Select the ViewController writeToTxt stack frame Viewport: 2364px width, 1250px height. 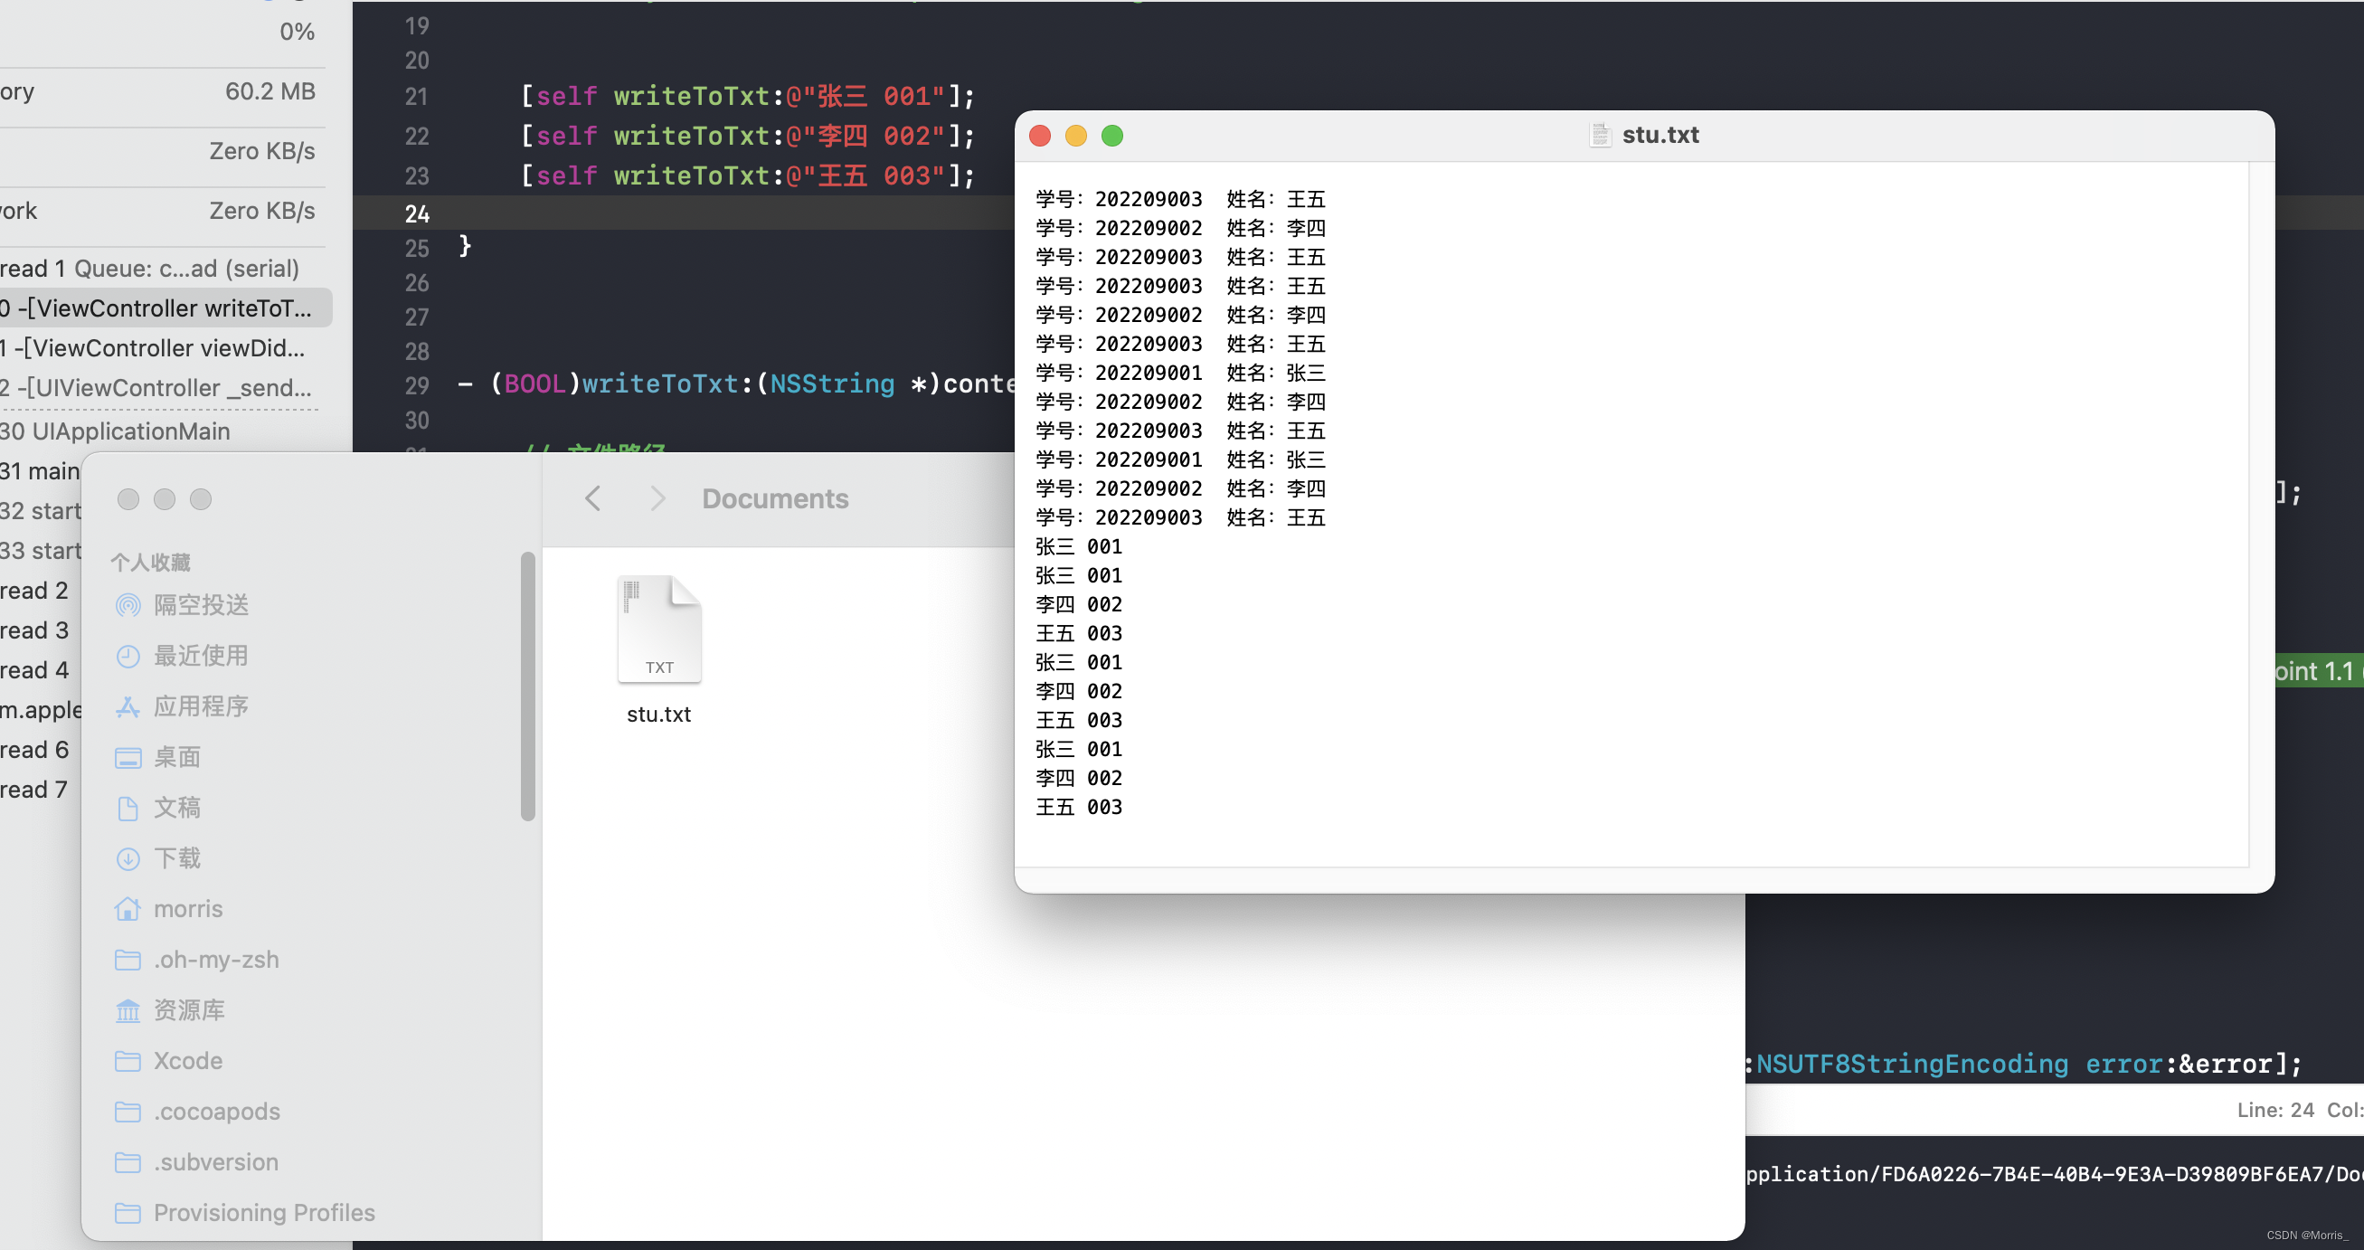(165, 308)
